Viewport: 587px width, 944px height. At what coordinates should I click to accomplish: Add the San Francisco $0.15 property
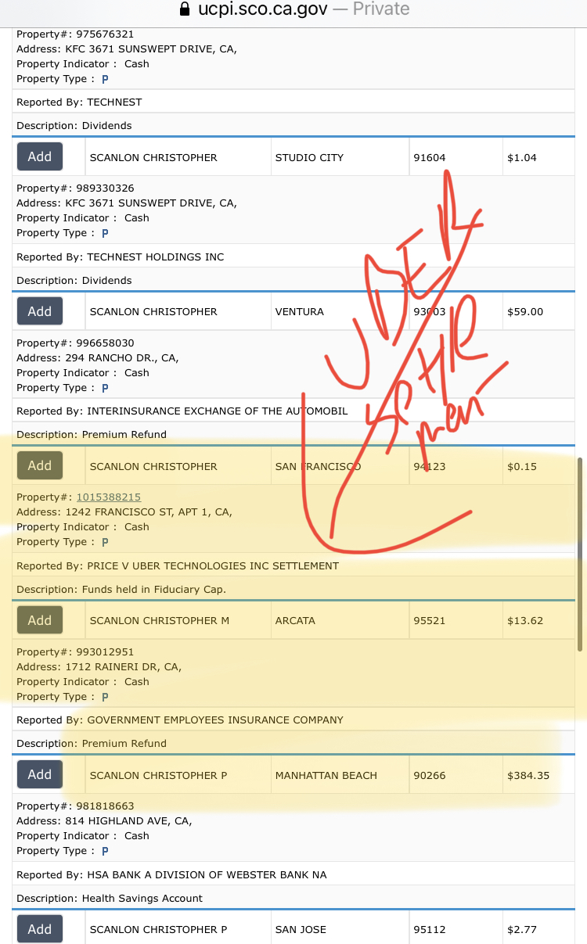(x=40, y=466)
